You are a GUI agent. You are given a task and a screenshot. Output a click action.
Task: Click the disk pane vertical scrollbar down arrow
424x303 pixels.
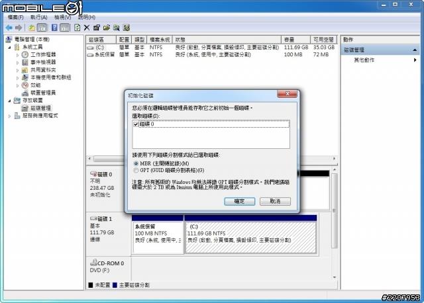click(x=335, y=277)
